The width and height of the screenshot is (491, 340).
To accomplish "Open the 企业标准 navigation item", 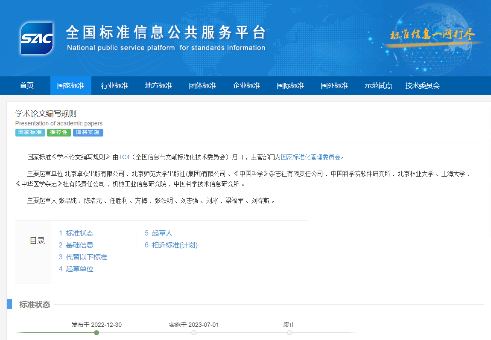I will point(247,85).
